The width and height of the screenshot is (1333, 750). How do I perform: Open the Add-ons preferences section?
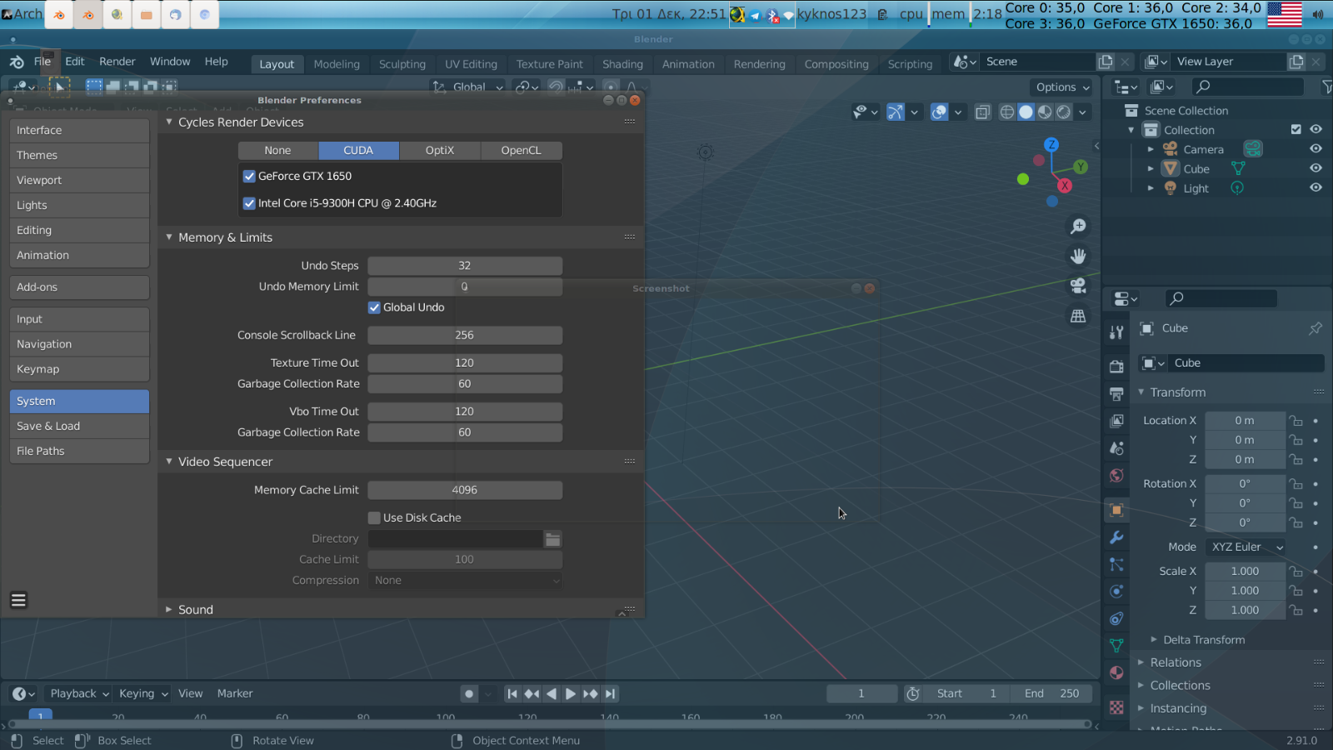pos(79,287)
